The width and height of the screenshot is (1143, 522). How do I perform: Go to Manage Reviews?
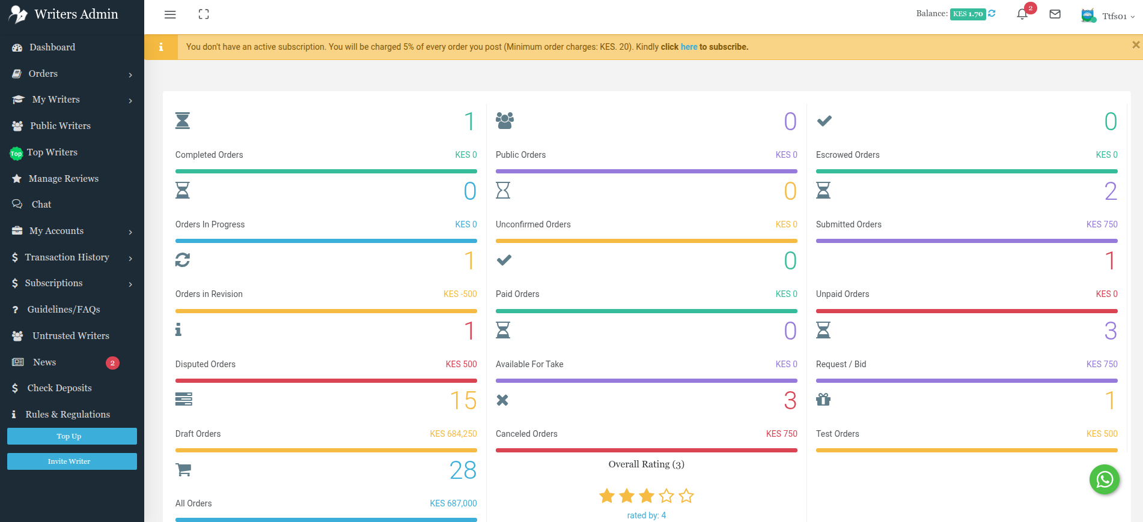point(63,179)
